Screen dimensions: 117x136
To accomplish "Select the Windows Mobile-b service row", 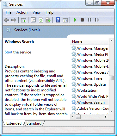I will click(x=90, y=66).
